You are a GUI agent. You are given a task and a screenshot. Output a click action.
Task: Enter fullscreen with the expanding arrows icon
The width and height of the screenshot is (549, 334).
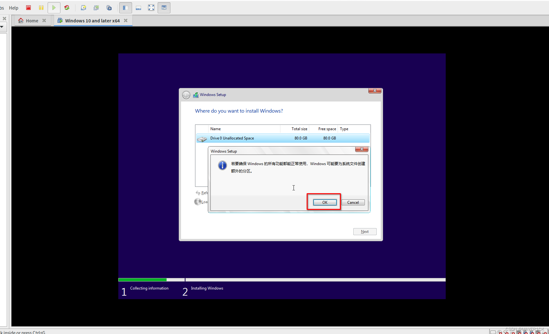tap(151, 8)
